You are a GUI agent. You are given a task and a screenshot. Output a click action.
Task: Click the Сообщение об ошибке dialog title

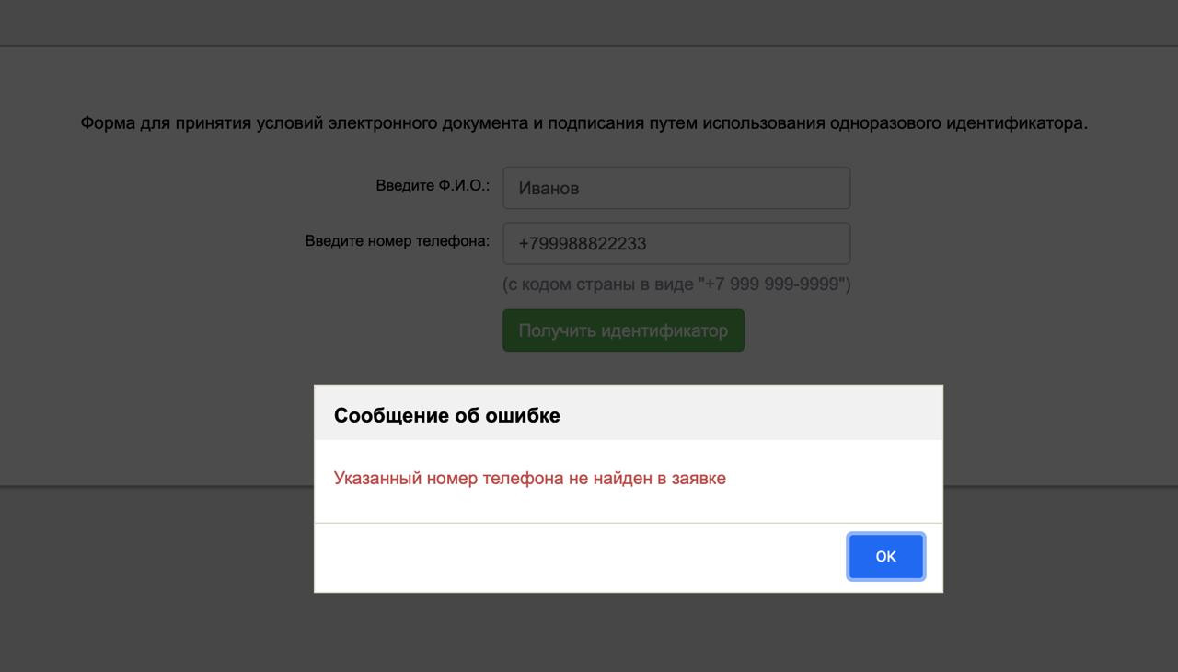[x=447, y=415]
